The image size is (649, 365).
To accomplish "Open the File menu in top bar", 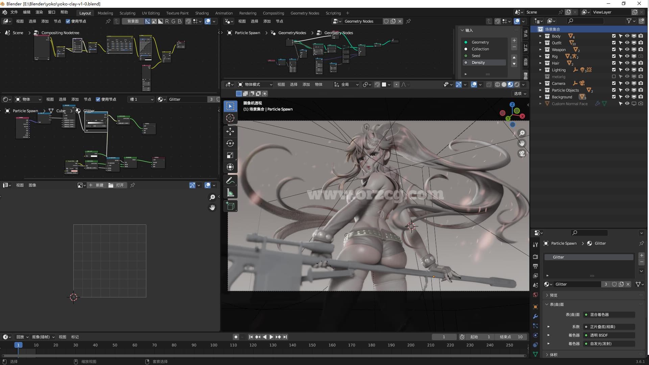I will pyautogui.click(x=14, y=12).
